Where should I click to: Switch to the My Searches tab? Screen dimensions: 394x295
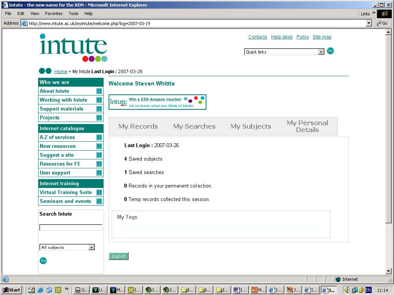pos(194,126)
